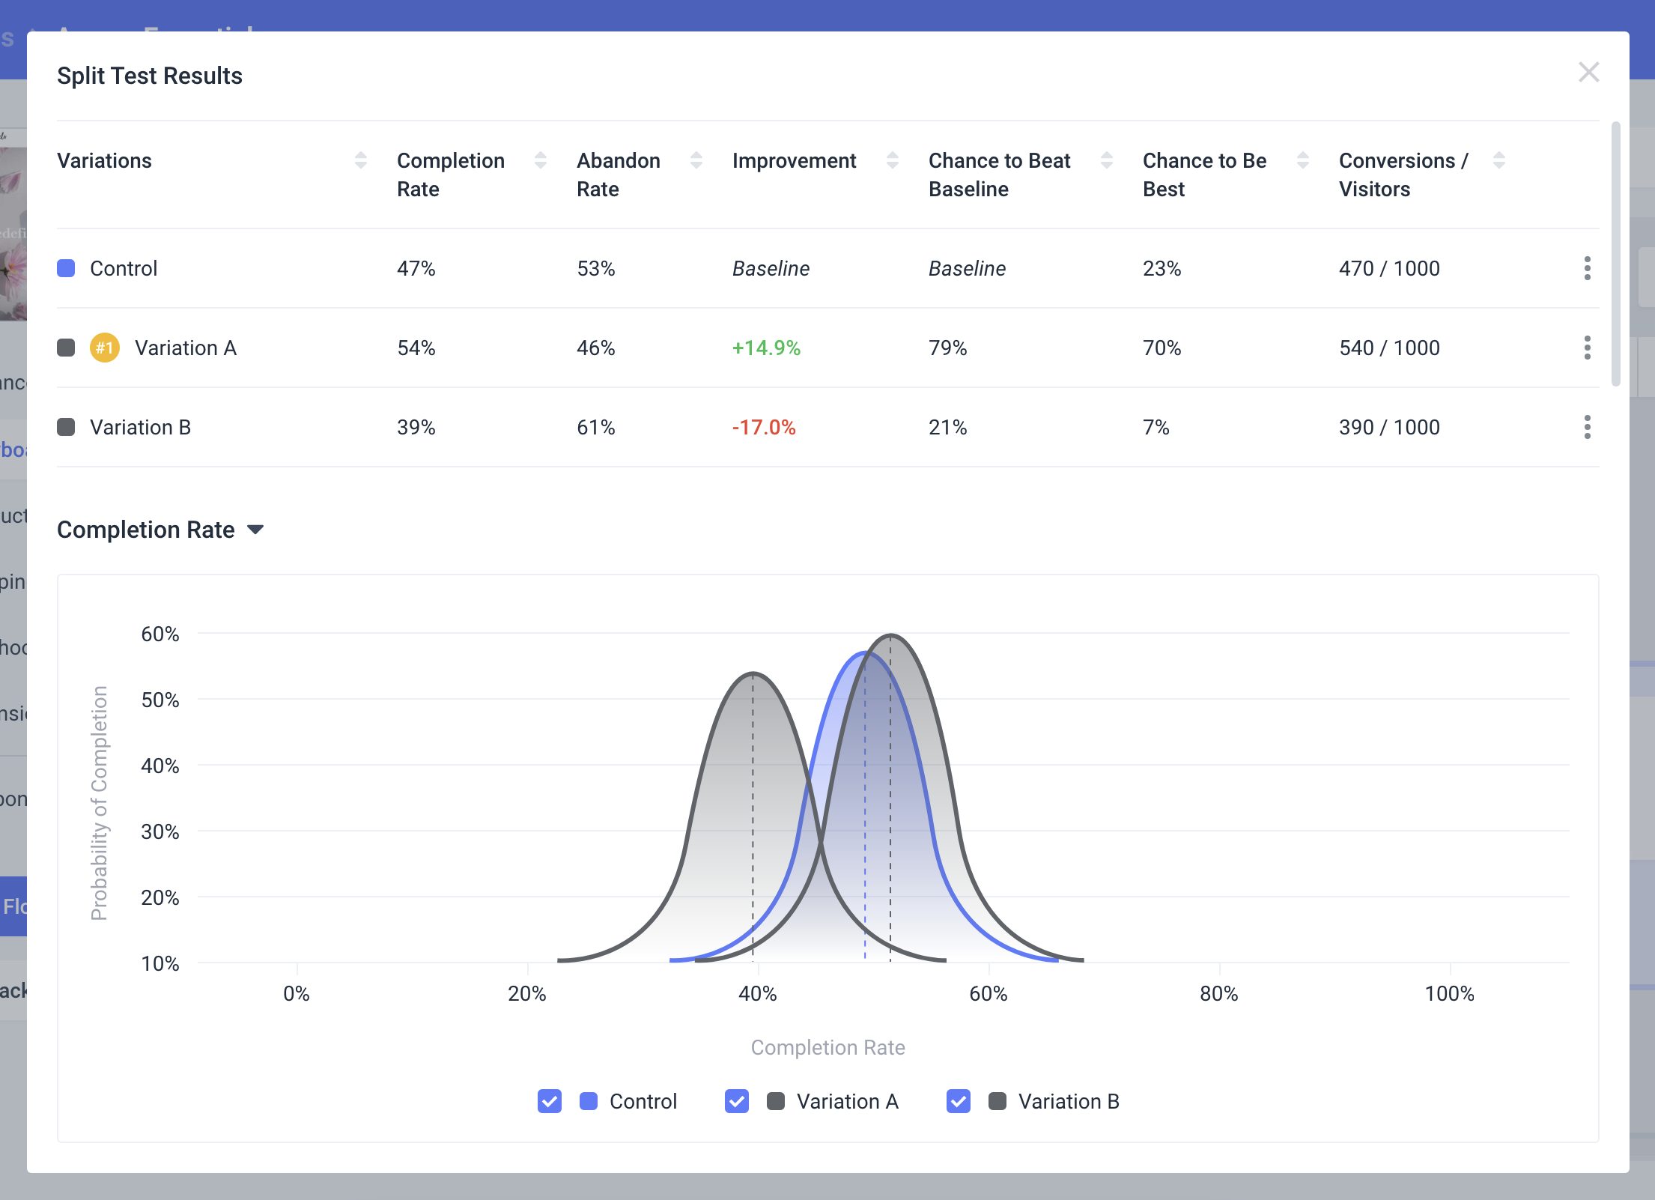Click Variation A's 54% completion rate
The image size is (1655, 1200).
(416, 348)
